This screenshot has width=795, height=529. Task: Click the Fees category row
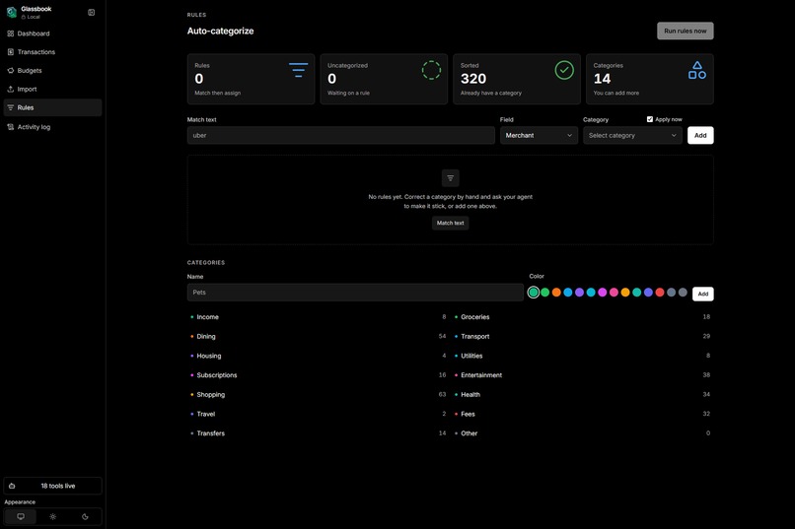coord(582,414)
